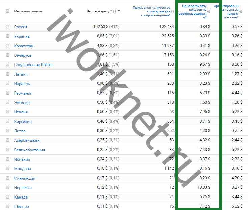Mark the Норвегия row checkbox
Screen dimensions: 248x210
click(x=8, y=187)
